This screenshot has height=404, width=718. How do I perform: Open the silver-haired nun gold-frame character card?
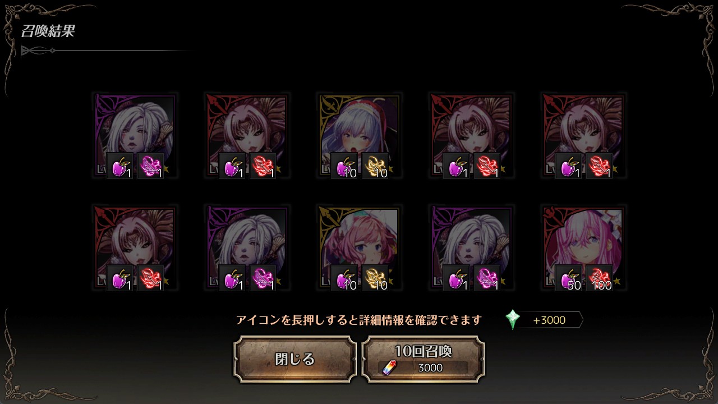pos(359,136)
